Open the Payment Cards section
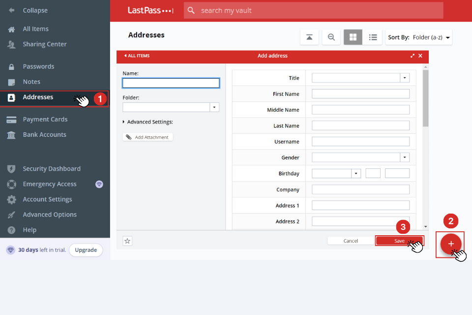This screenshot has height=315, width=472. coord(45,119)
